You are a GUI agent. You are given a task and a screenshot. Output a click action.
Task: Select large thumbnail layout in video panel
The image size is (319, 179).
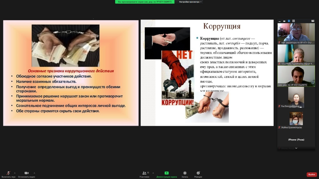289,21
